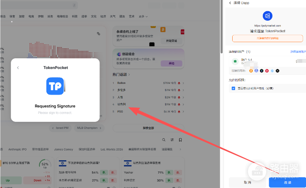Open Ballon topic row chevron
Viewport: 306px width, 188px height.
(183, 83)
